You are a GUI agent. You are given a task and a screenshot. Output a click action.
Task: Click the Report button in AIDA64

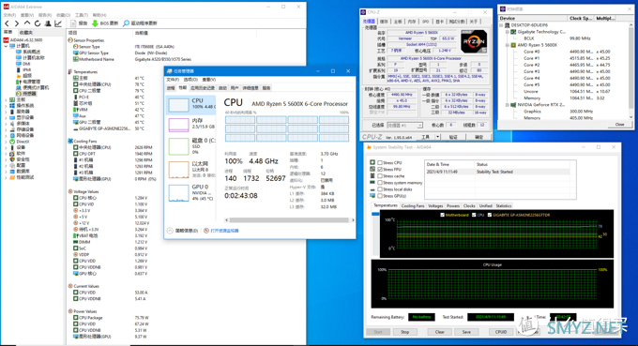point(79,23)
